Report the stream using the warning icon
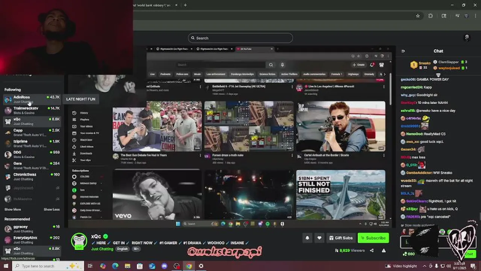Screen dimensions: 481x271 click(x=384, y=250)
